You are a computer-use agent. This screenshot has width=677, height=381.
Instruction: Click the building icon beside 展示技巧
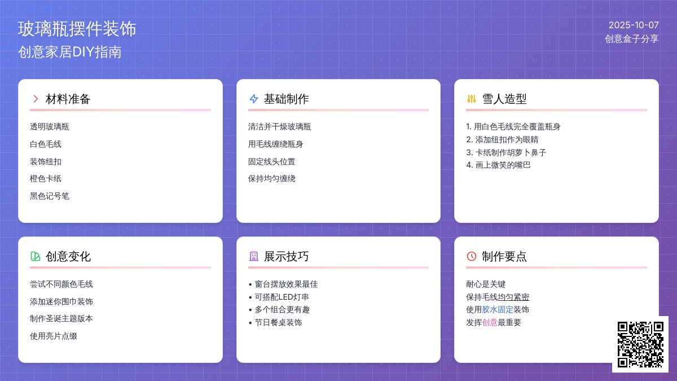point(254,256)
